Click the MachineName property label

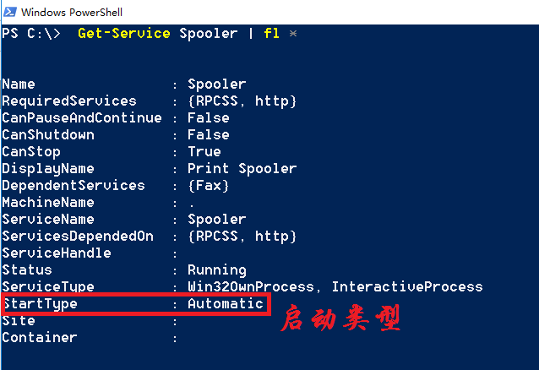pyautogui.click(x=47, y=203)
